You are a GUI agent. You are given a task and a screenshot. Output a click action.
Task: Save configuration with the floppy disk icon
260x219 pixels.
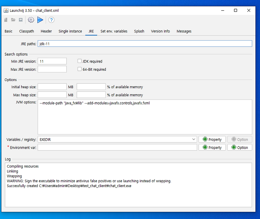coord(20,20)
